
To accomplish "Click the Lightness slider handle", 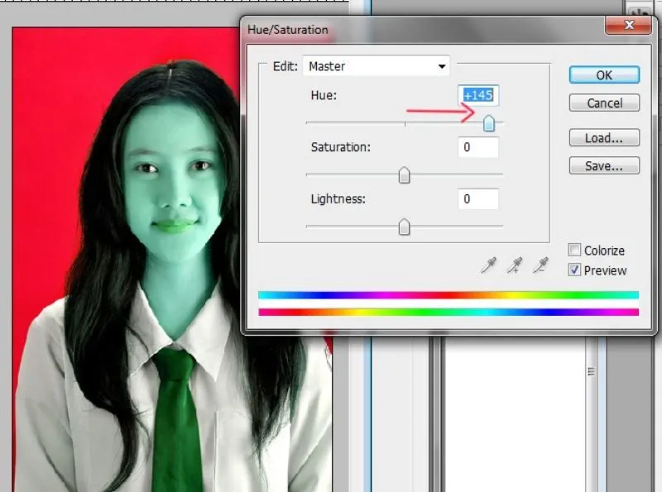I will (x=404, y=227).
